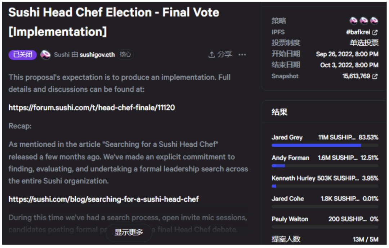The height and width of the screenshot is (248, 389).
Task: Click the sushigov.eth author name
Action: pos(97,55)
